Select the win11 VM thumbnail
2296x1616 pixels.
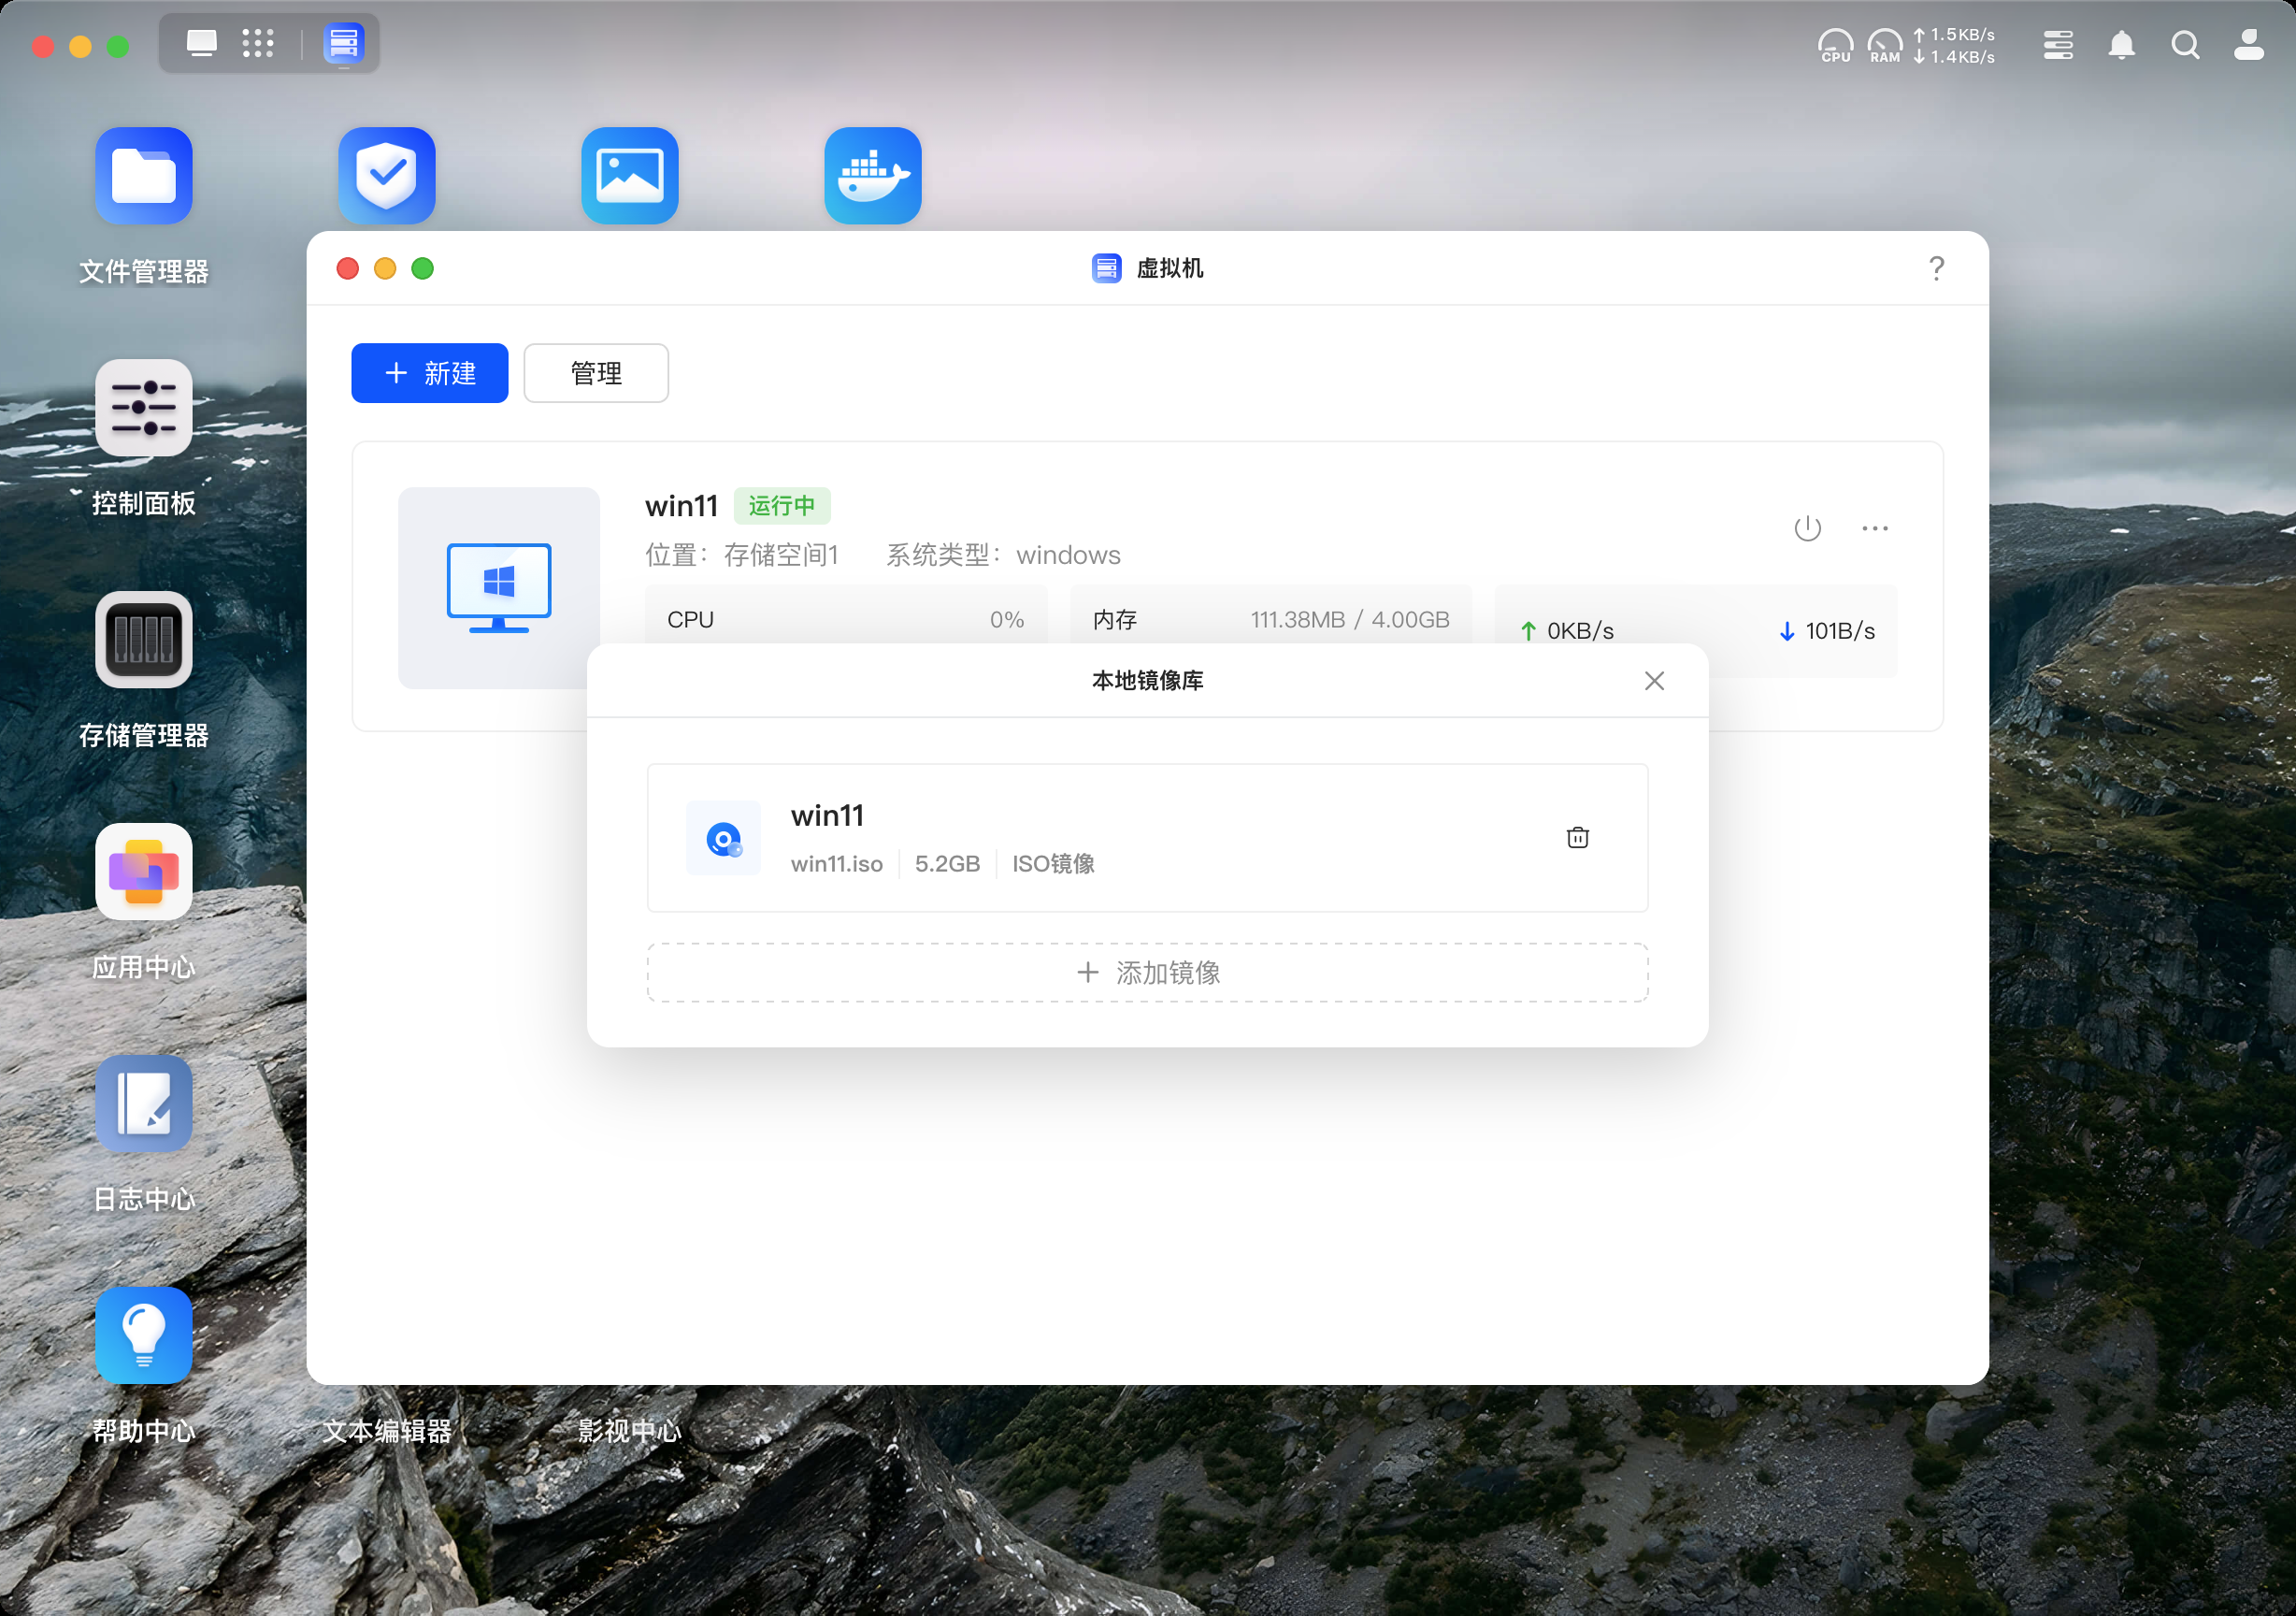pyautogui.click(x=498, y=587)
